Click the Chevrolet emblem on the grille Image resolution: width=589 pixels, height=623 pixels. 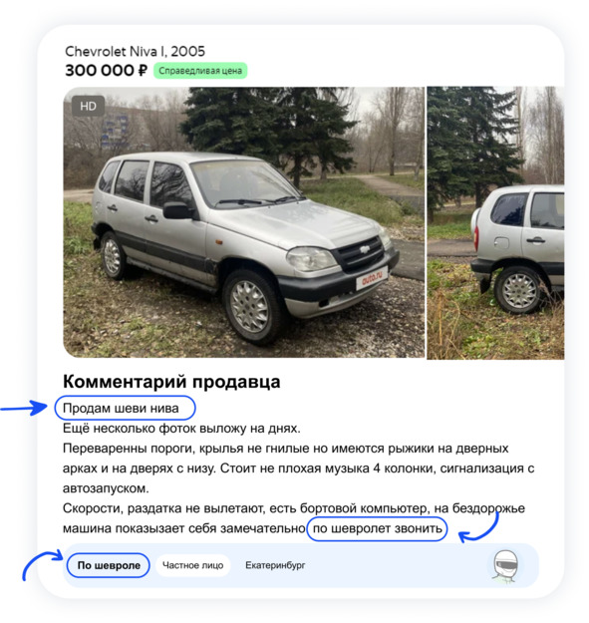click(x=364, y=249)
